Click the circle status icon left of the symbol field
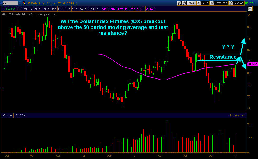Screen dimensions: 258x159 1,3
